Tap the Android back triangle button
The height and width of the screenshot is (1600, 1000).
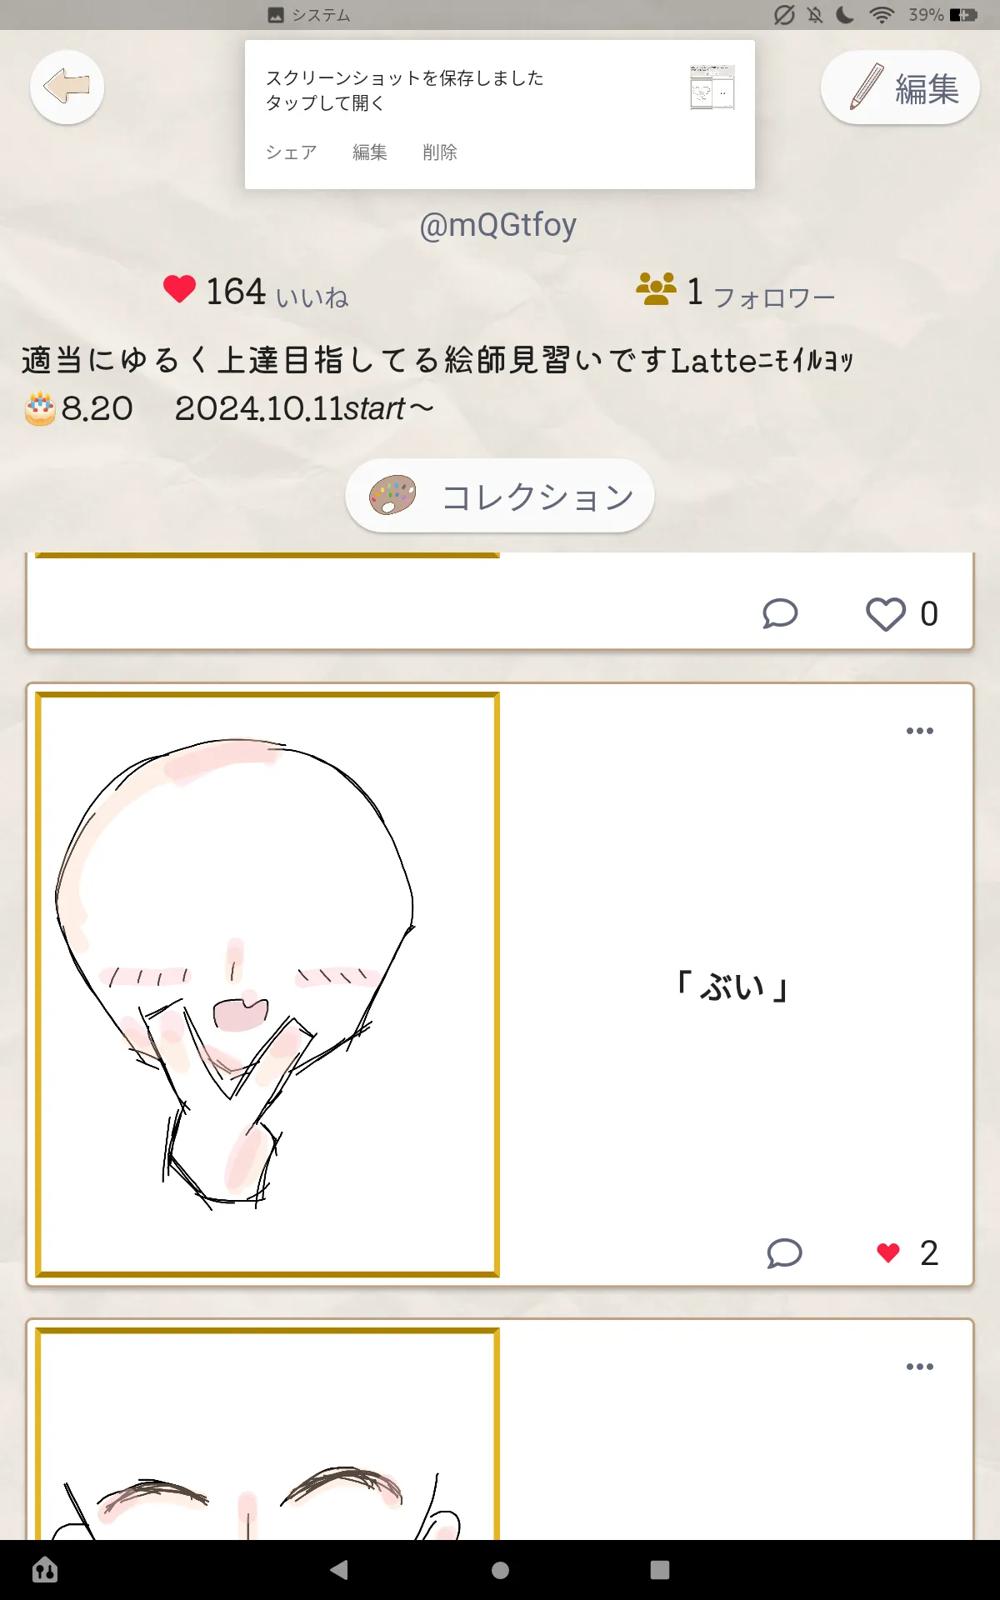click(x=339, y=1570)
